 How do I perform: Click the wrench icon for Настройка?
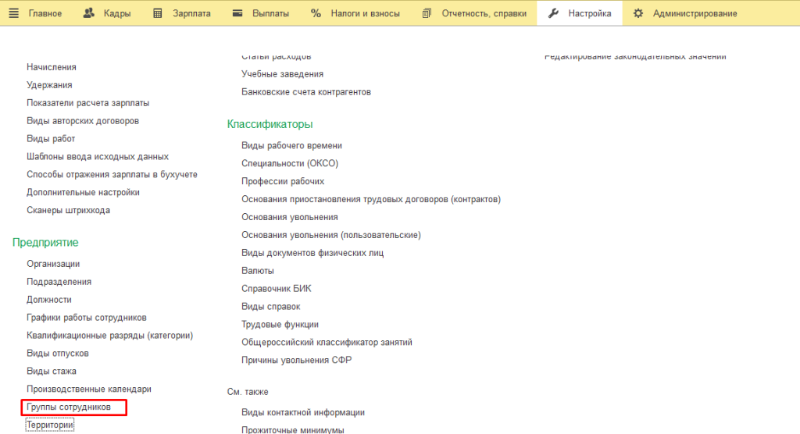click(554, 13)
